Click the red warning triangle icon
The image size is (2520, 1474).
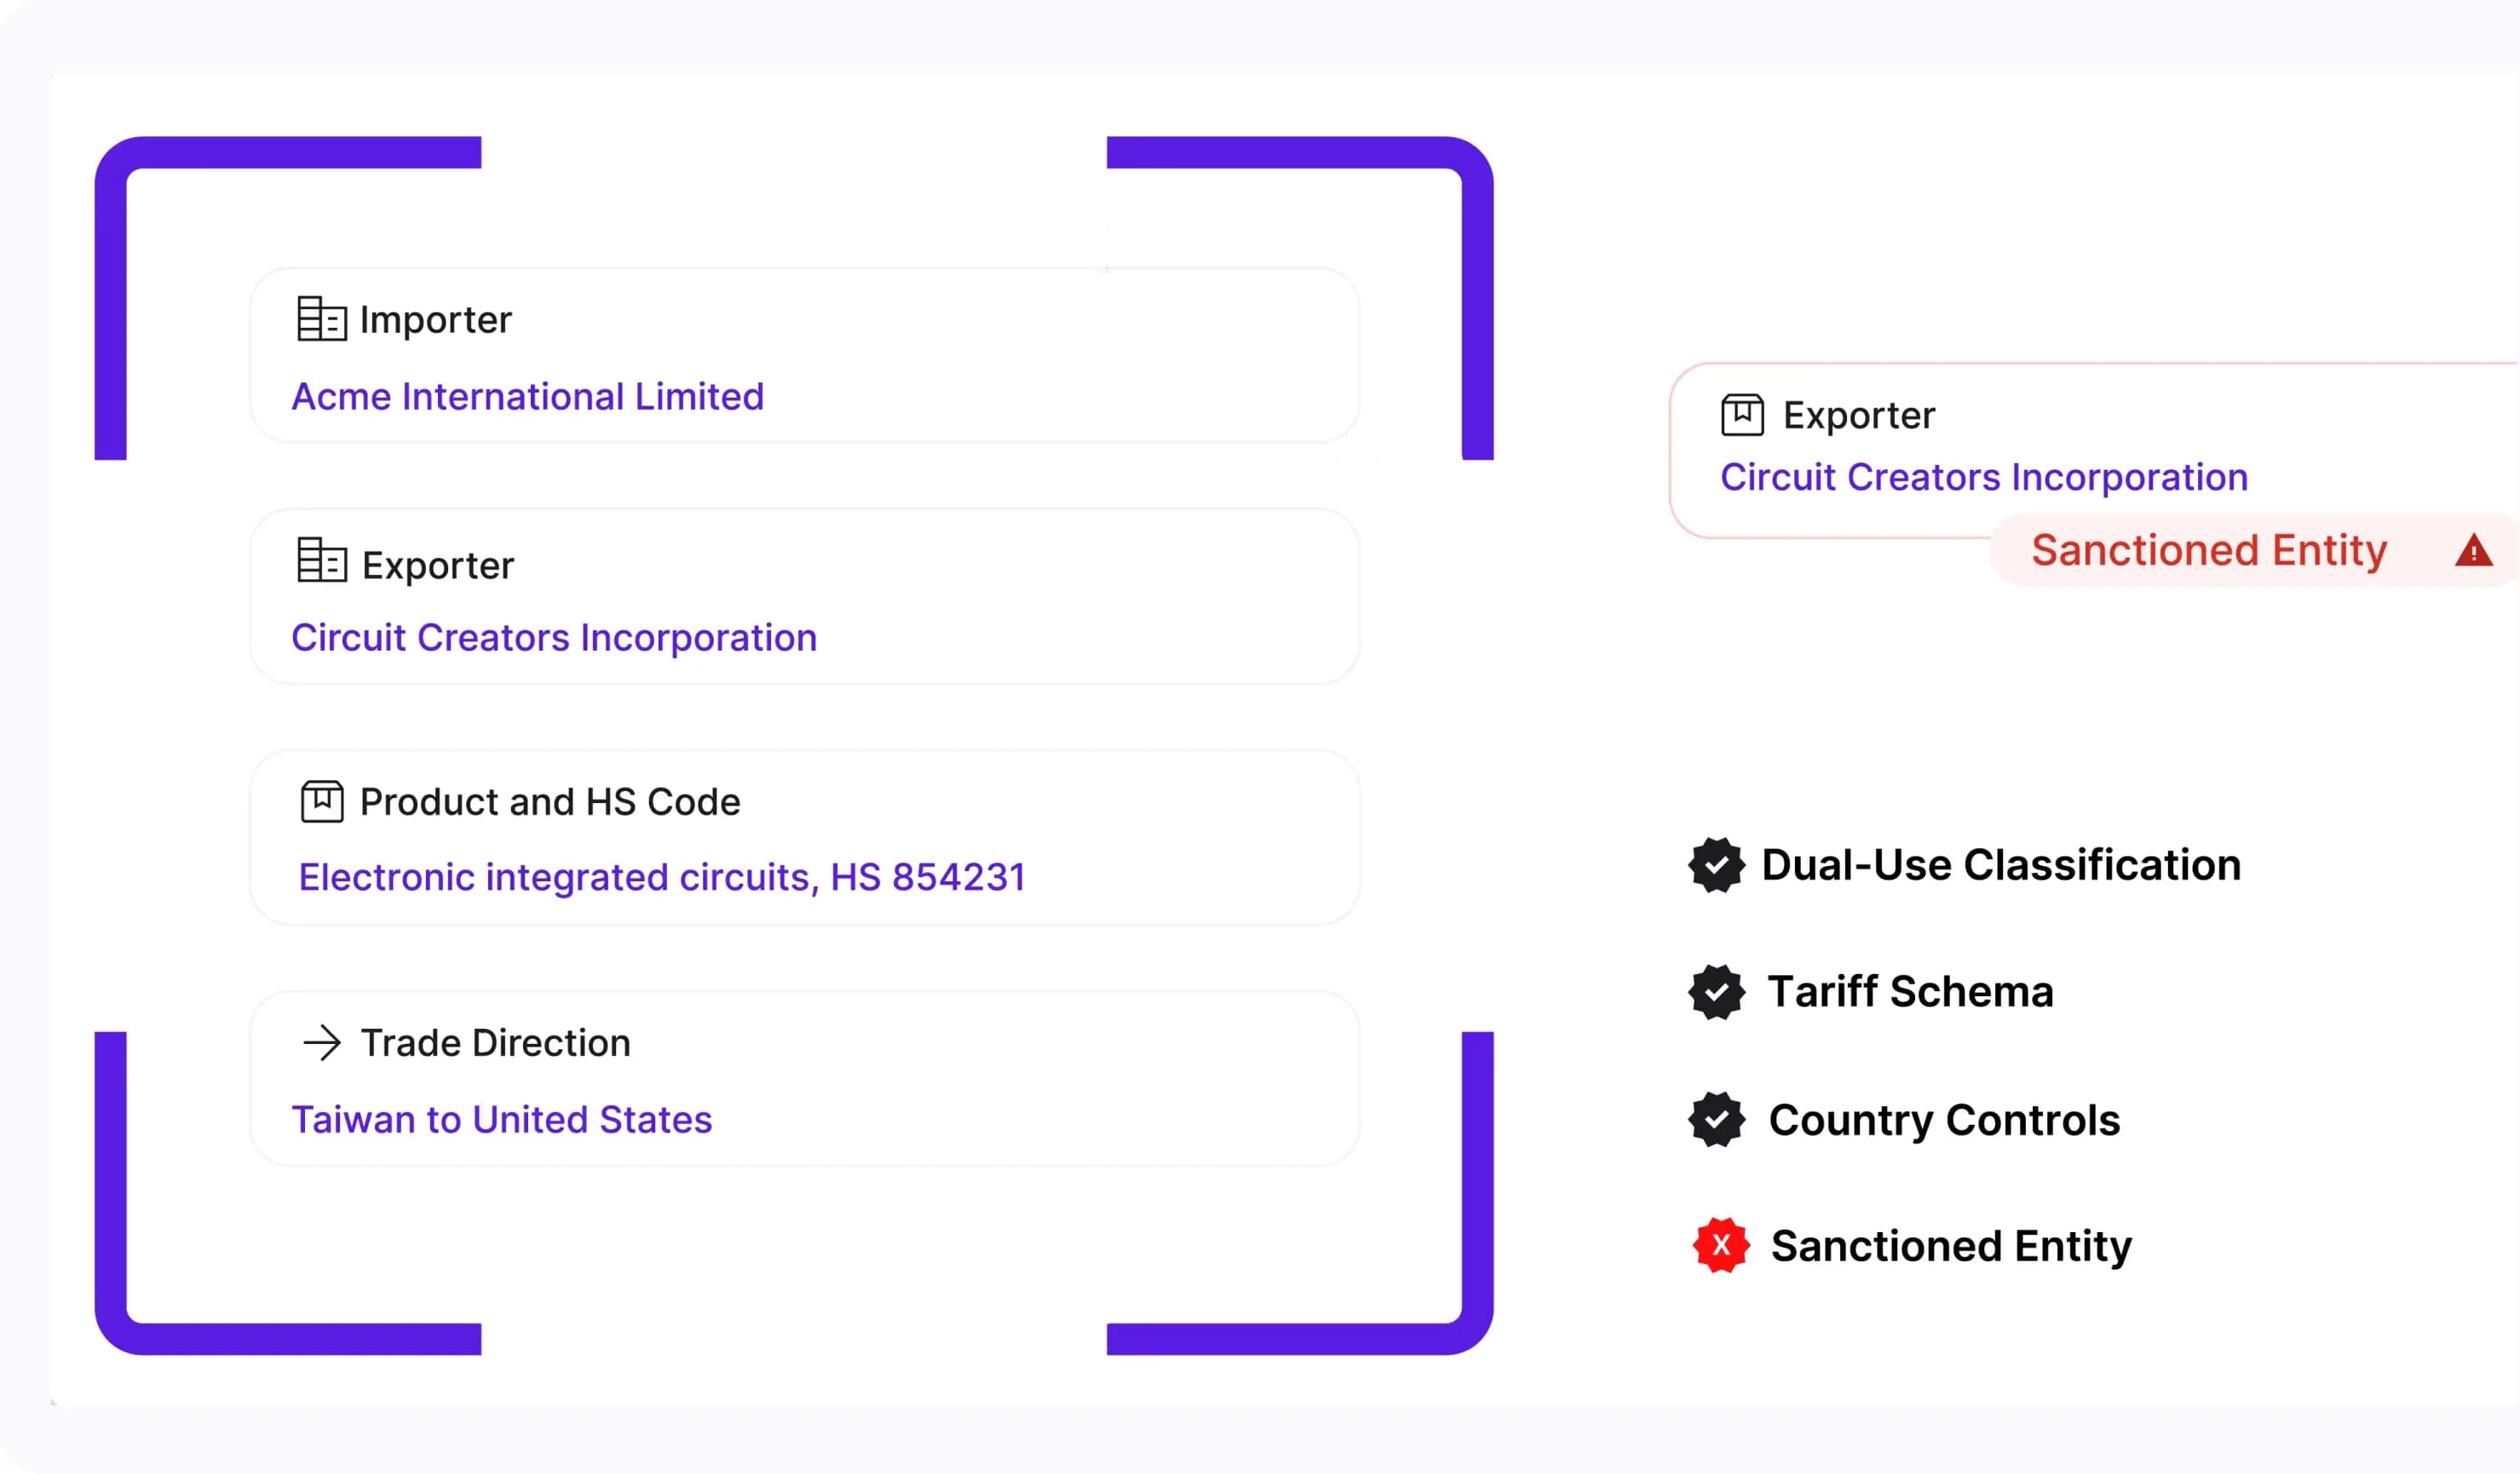(2472, 551)
